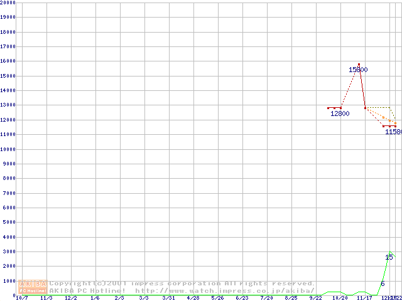Click the 6/23 date on x-axis

pyautogui.click(x=242, y=298)
